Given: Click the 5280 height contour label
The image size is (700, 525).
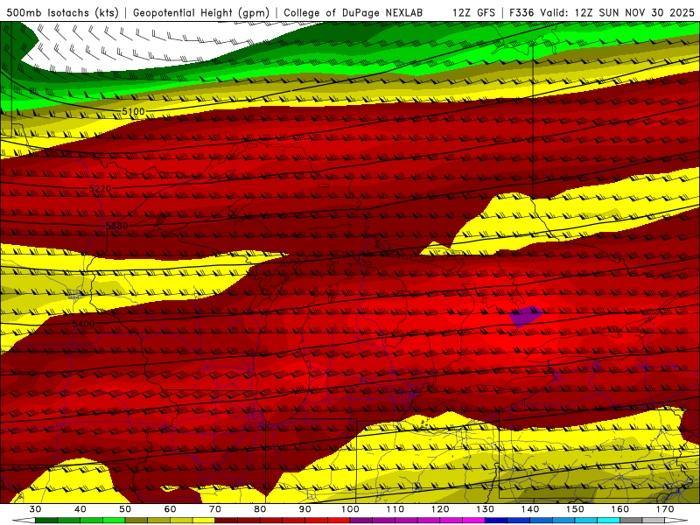Looking at the screenshot, I should pyautogui.click(x=116, y=226).
